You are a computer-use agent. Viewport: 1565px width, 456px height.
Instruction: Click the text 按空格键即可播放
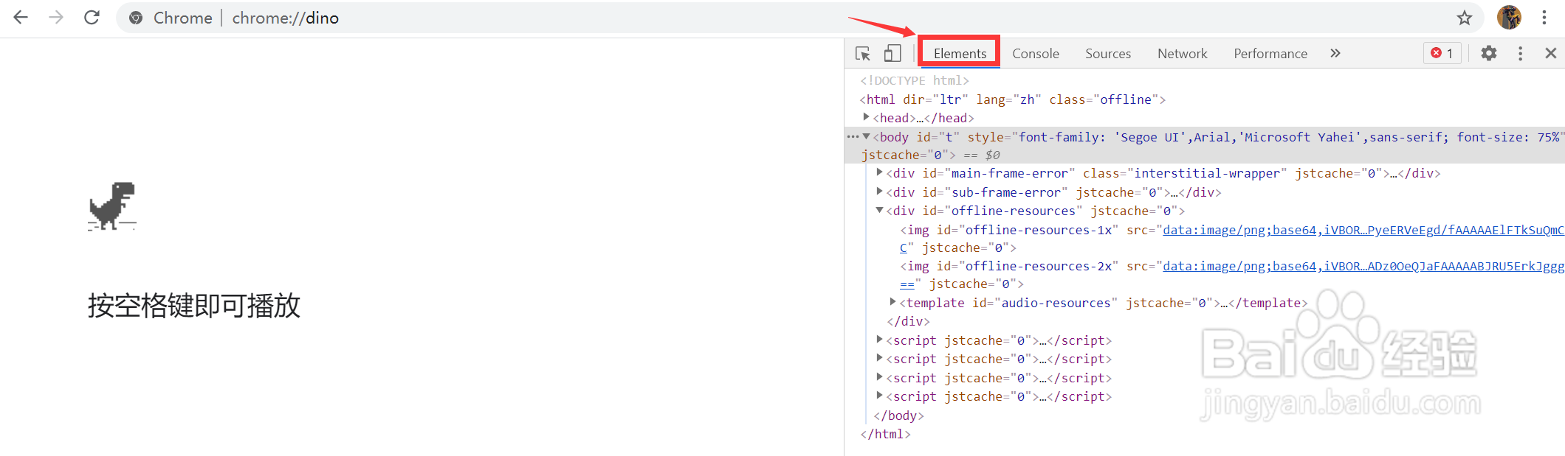pos(194,305)
